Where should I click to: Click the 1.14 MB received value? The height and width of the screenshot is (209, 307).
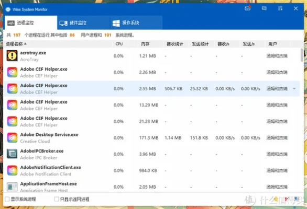[173, 138]
